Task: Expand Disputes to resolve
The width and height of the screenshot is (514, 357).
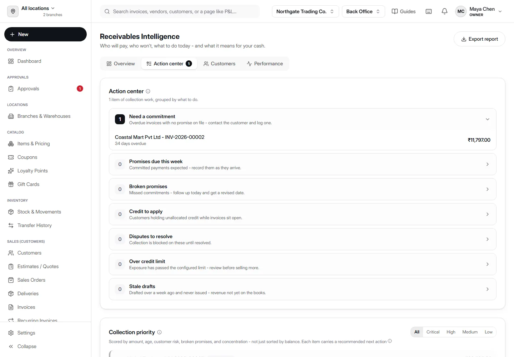Action: [x=303, y=239]
